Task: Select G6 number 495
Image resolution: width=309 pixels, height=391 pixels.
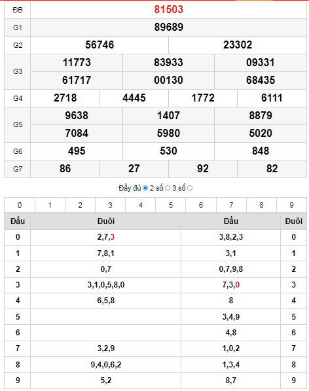Action: pos(77,151)
